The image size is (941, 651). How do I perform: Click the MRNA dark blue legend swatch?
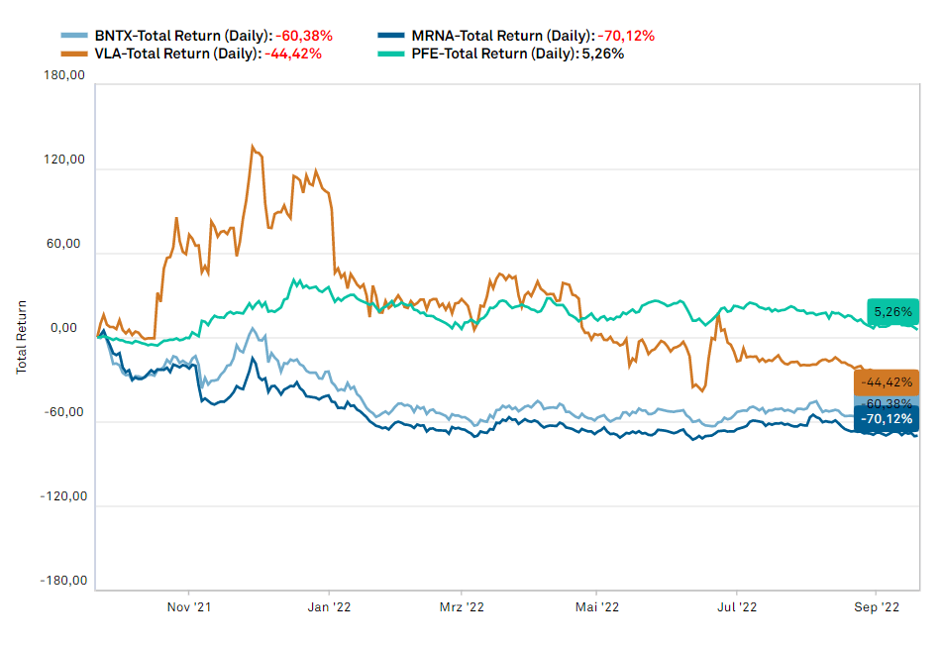pyautogui.click(x=391, y=36)
